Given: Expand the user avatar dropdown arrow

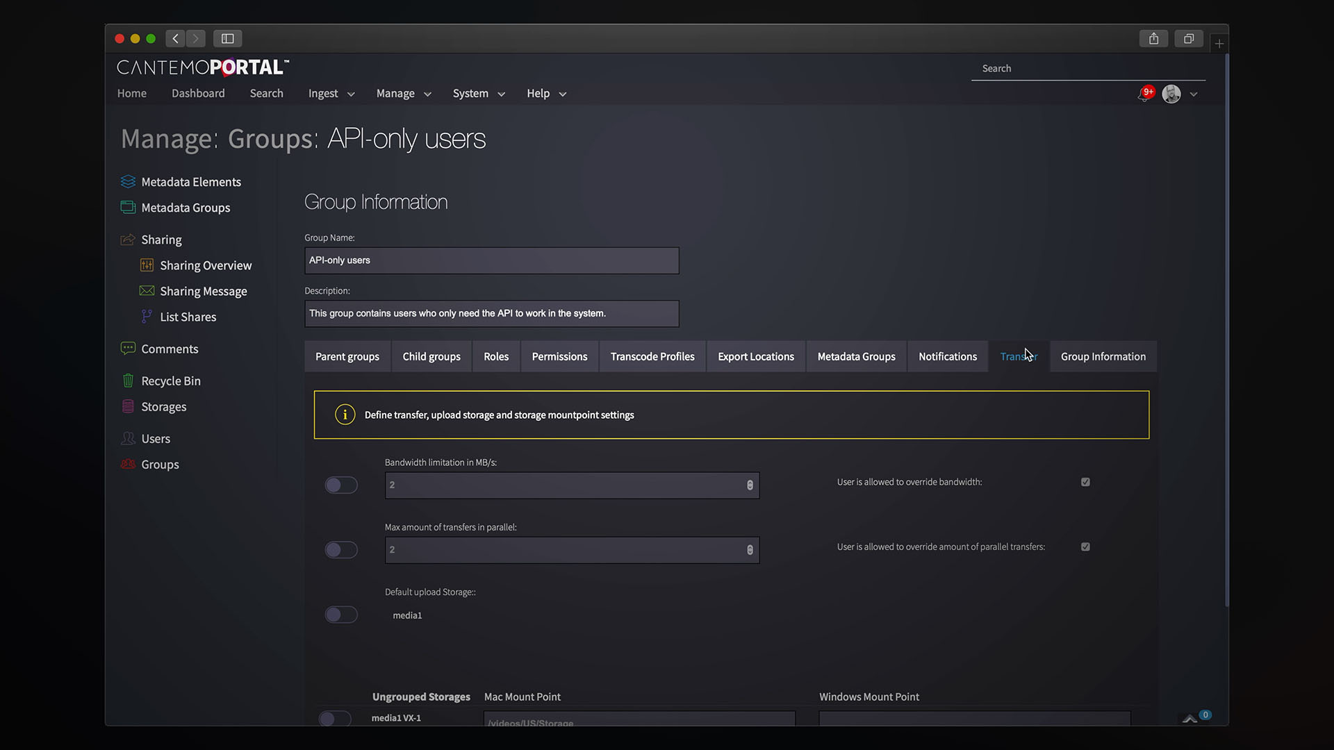Looking at the screenshot, I should (x=1194, y=94).
